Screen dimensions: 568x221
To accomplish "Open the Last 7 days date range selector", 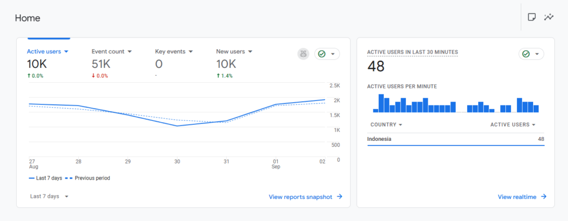I will (49, 196).
